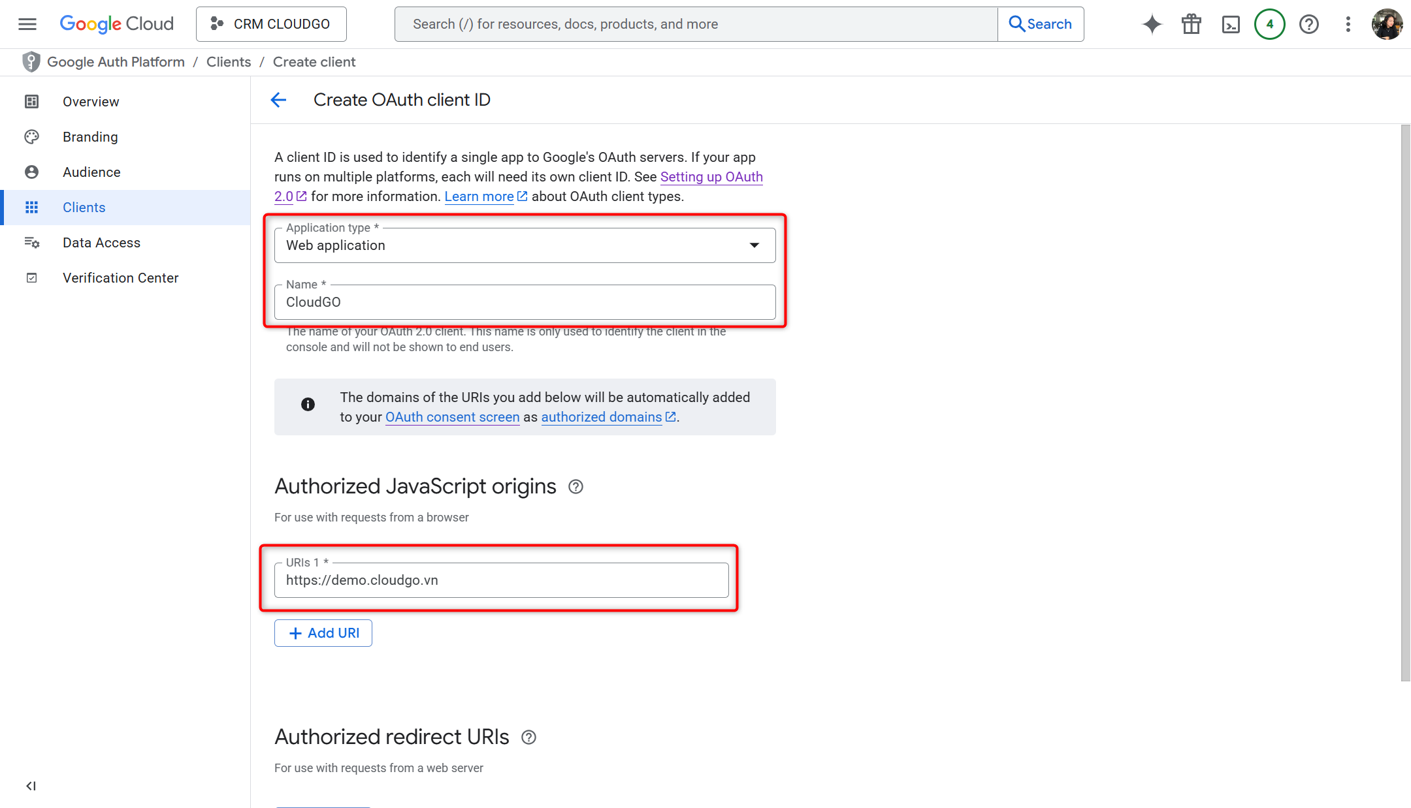1411x808 pixels.
Task: Select Clients in the sidebar
Action: (84, 207)
